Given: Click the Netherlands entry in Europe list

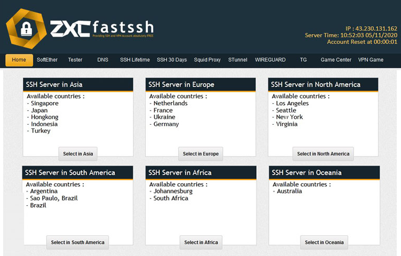Looking at the screenshot, I should (170, 104).
